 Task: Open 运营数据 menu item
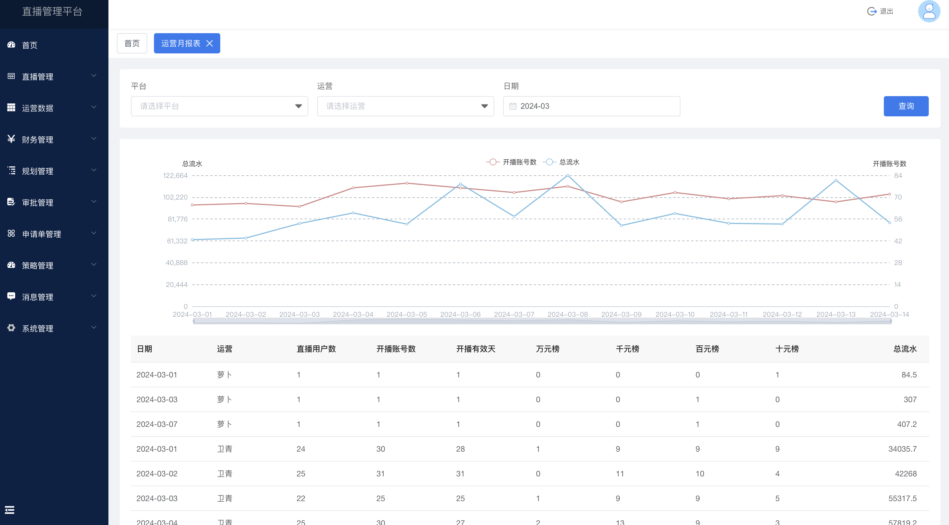(54, 108)
